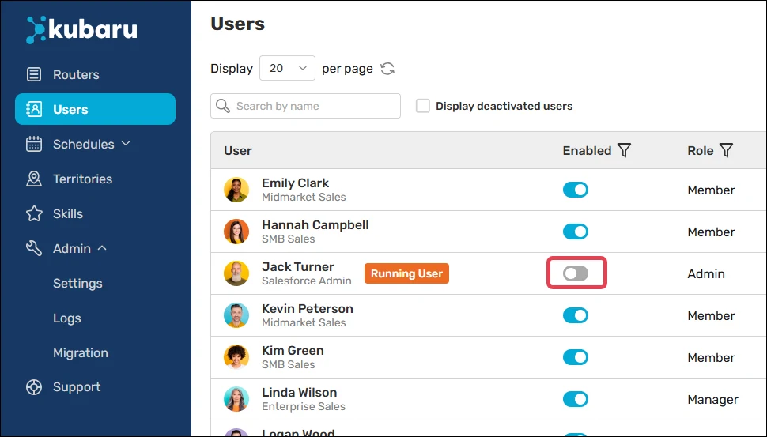Open the Role column filter
The height and width of the screenshot is (437, 767).
[727, 150]
